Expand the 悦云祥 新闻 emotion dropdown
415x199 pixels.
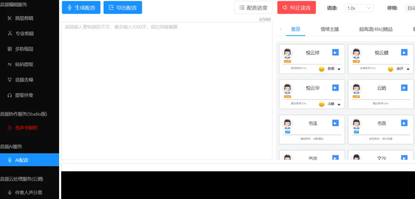click(x=339, y=69)
